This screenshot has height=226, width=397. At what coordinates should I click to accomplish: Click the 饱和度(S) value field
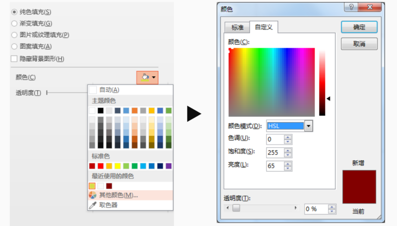[275, 153]
